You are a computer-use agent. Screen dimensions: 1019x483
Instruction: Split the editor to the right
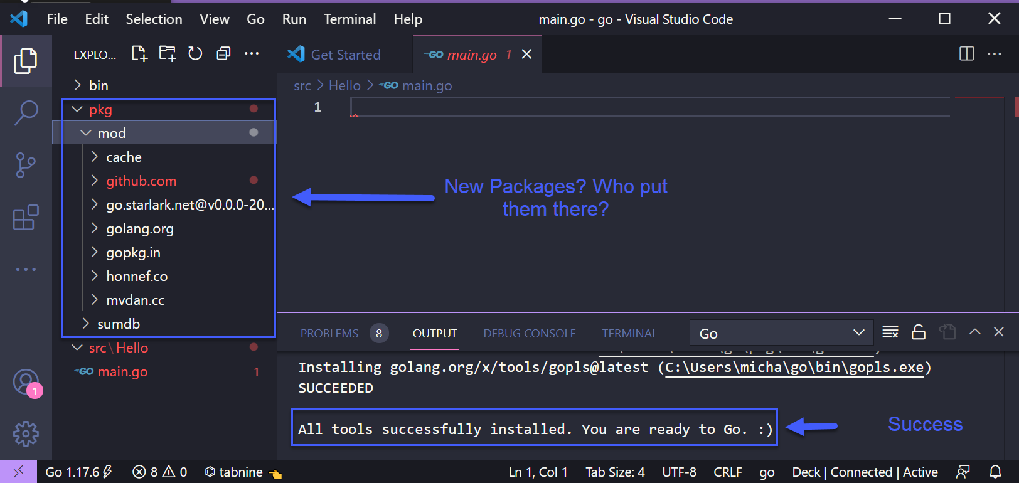point(966,54)
